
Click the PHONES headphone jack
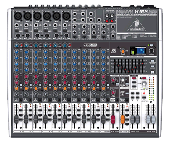(x=113, y=36)
